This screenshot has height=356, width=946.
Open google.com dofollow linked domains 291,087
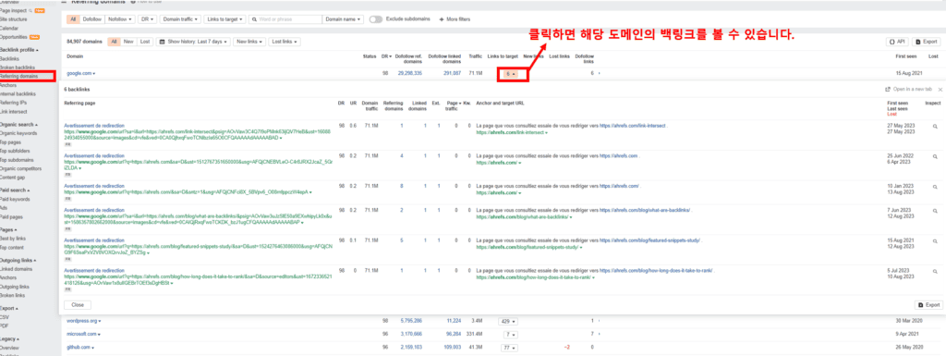[x=452, y=73]
